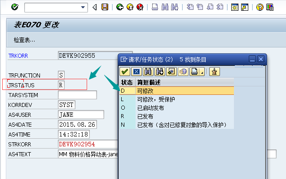This screenshot has width=286, height=179.
Task: Go to Last Page icon
Action: [220, 7]
